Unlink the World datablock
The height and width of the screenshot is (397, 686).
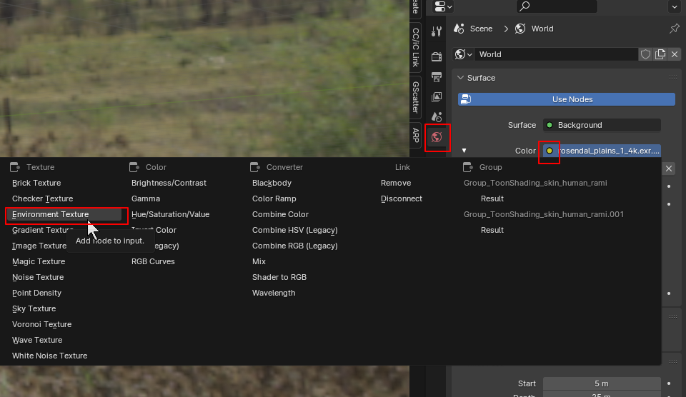674,54
